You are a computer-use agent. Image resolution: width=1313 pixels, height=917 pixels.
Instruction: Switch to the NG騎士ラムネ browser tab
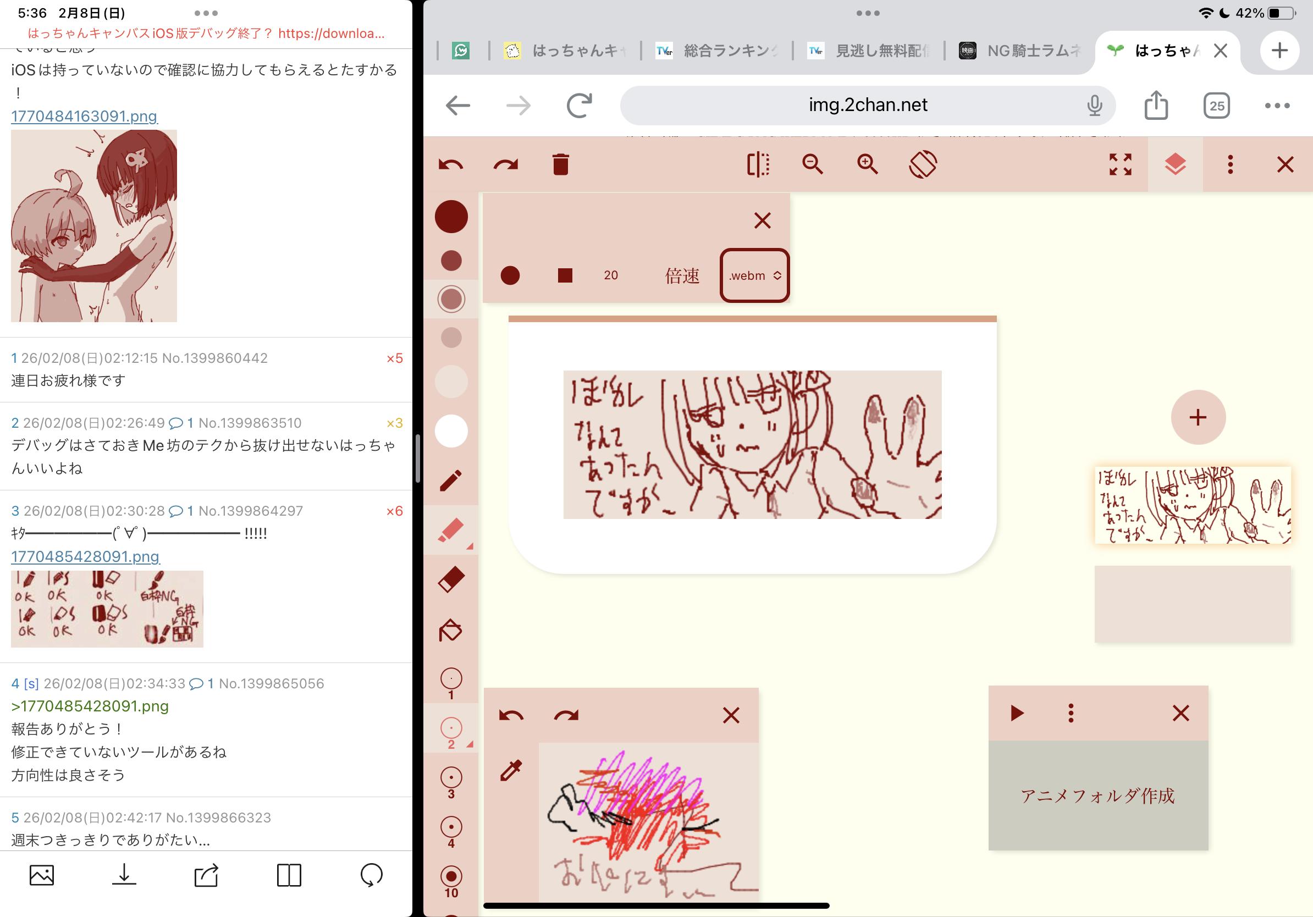pyautogui.click(x=1022, y=51)
